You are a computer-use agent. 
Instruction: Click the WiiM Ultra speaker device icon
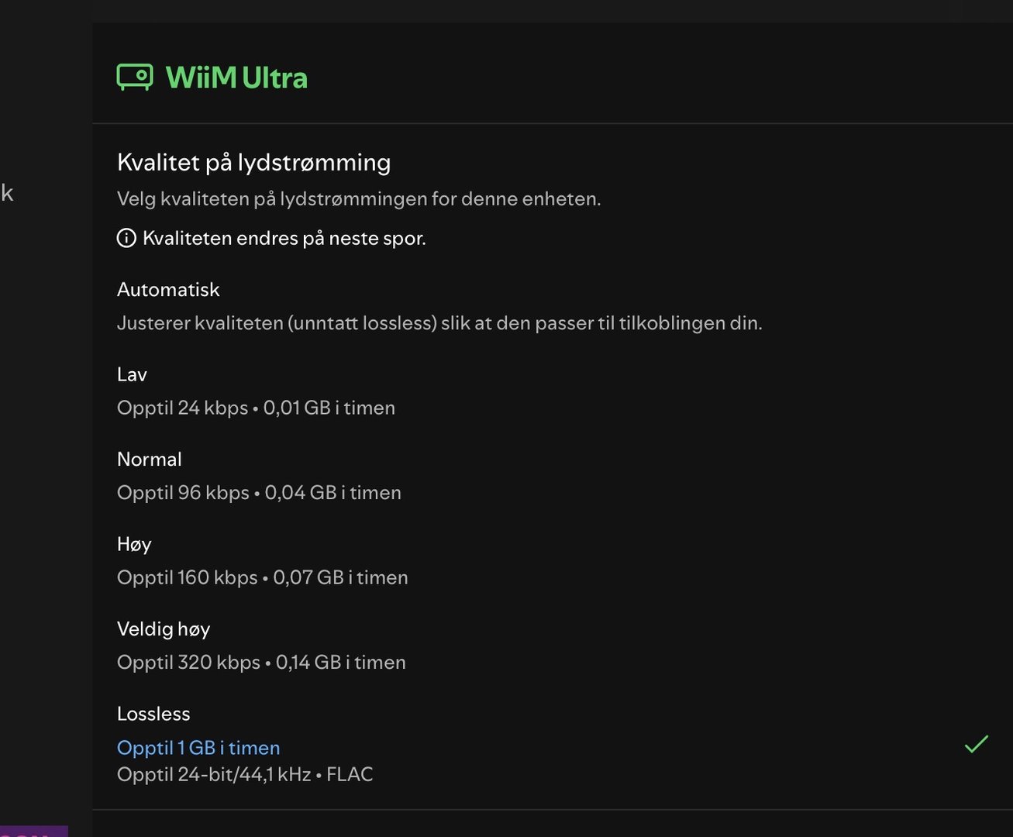tap(135, 77)
